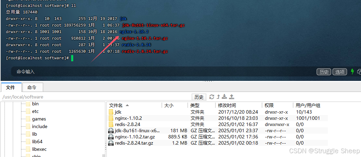This screenshot has height=157, width=361.
Task: Click the date 2025/01/01 23:37
Action: [x=238, y=130]
